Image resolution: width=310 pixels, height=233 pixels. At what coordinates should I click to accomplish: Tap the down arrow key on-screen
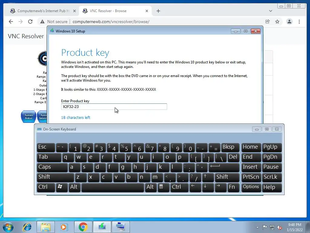tap(208, 187)
